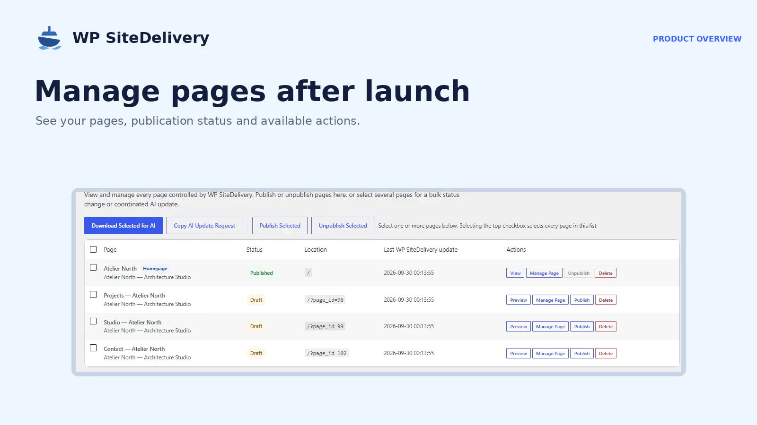
Task: Click the Unpublish Selected button
Action: pyautogui.click(x=343, y=226)
